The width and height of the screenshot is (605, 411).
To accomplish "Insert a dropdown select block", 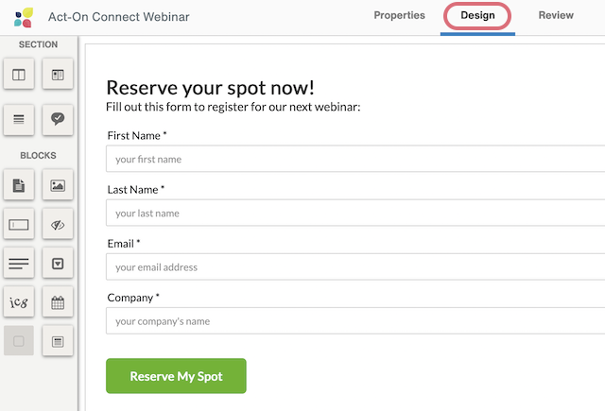I will click(x=57, y=264).
